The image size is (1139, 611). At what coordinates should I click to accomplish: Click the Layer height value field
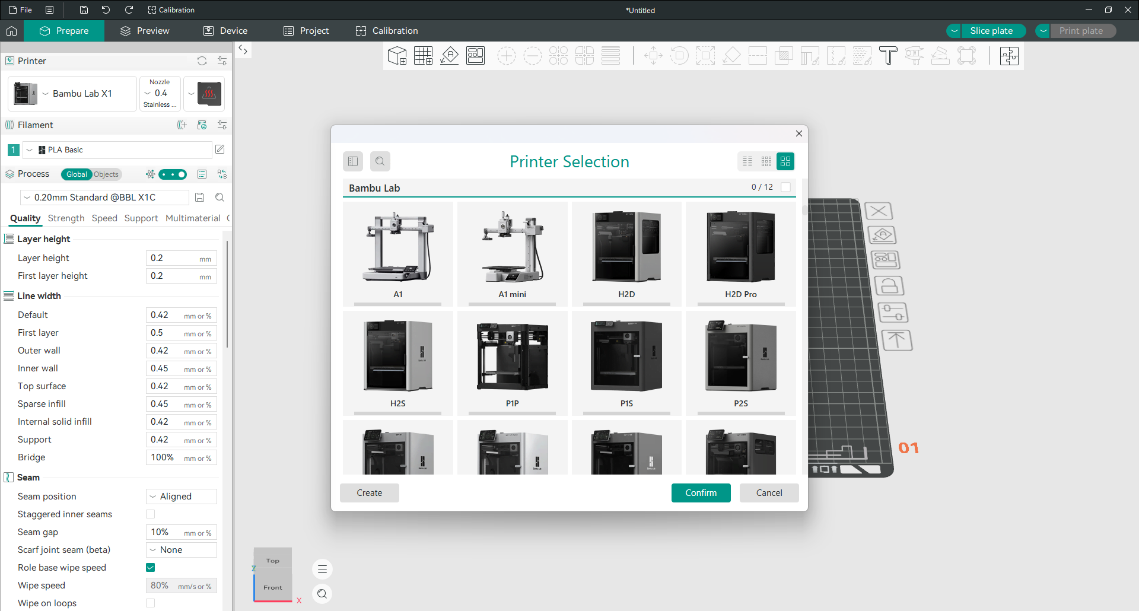[x=182, y=258]
